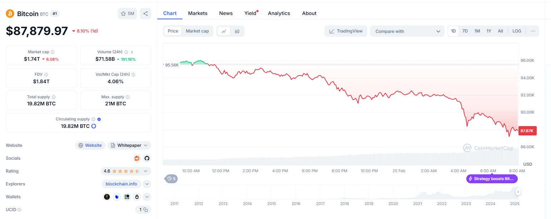Image resolution: width=551 pixels, height=219 pixels.
Task: Click the $71.58B volume value
Action: [x=105, y=59]
